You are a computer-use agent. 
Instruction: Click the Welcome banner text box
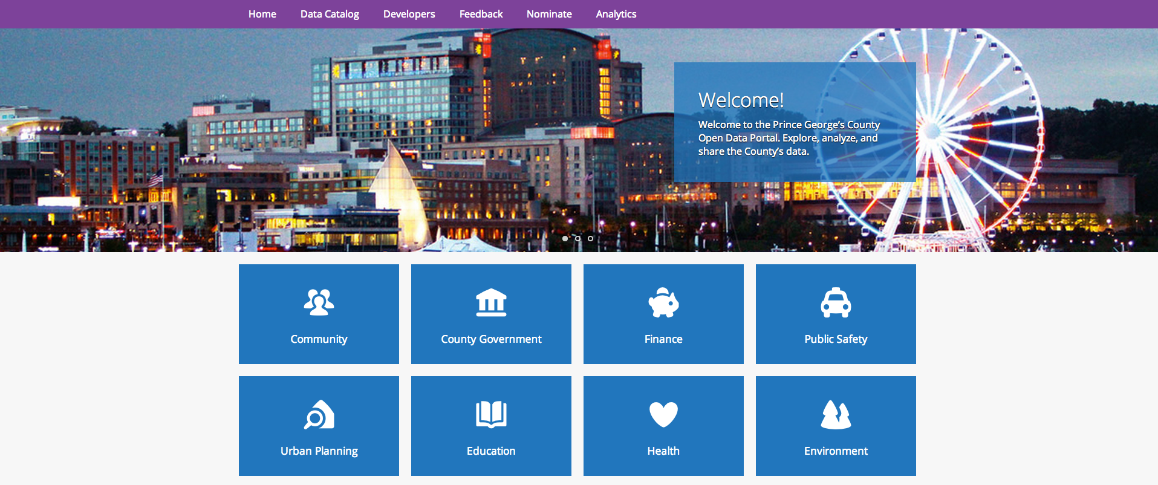tap(795, 122)
